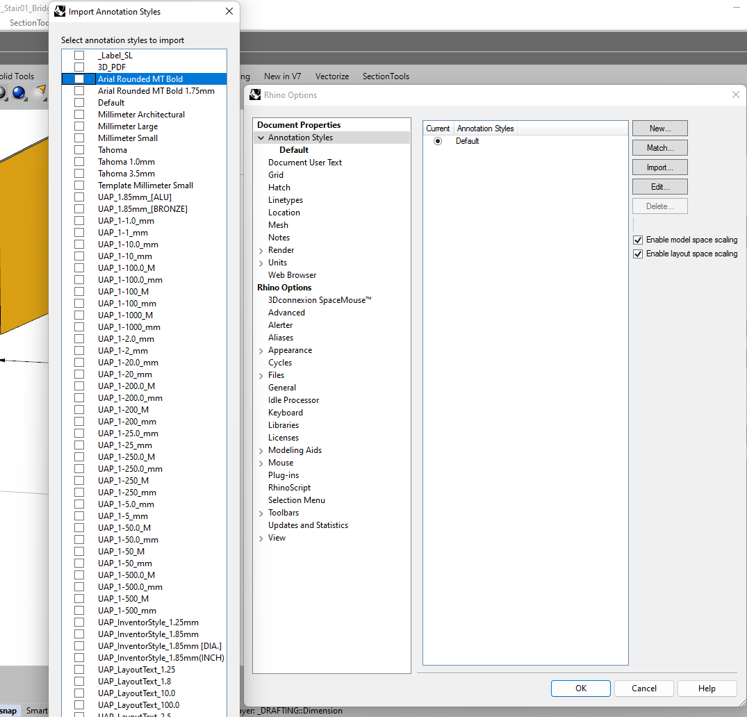Image resolution: width=747 pixels, height=717 pixels.
Task: Close the Rhino Options dialog
Action: point(736,94)
